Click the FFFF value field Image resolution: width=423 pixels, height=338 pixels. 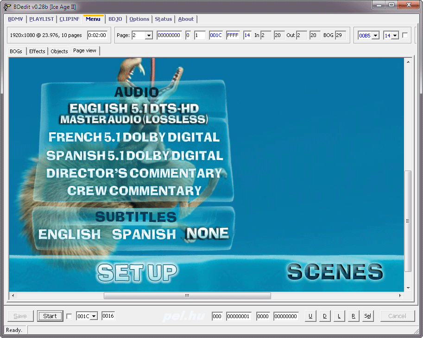pos(233,35)
